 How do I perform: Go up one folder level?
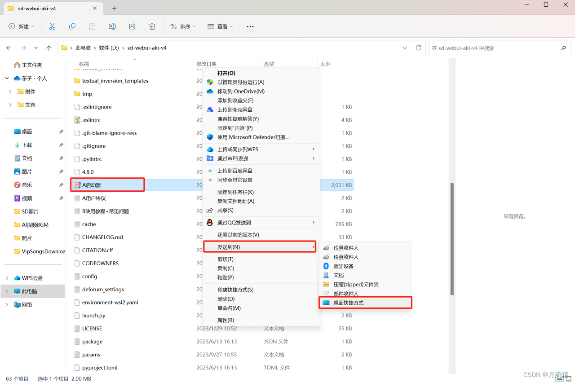pos(49,48)
